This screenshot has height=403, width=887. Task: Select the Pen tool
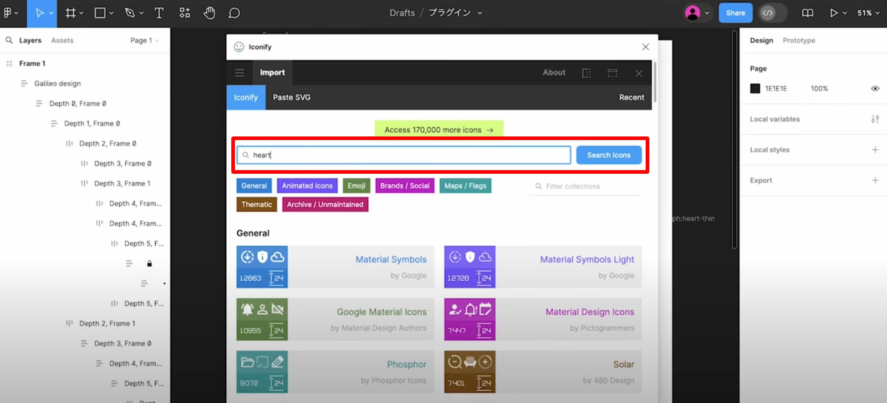(130, 13)
